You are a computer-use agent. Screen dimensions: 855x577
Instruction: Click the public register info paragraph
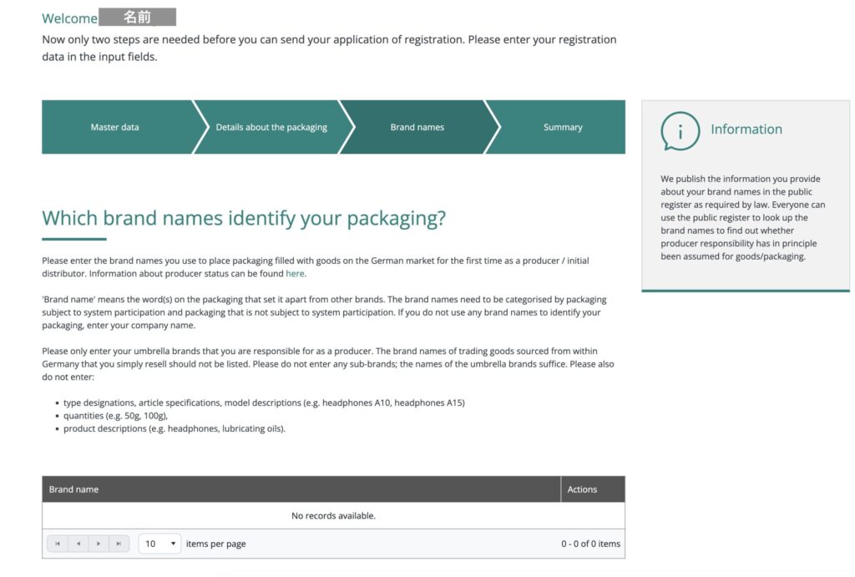click(x=743, y=218)
